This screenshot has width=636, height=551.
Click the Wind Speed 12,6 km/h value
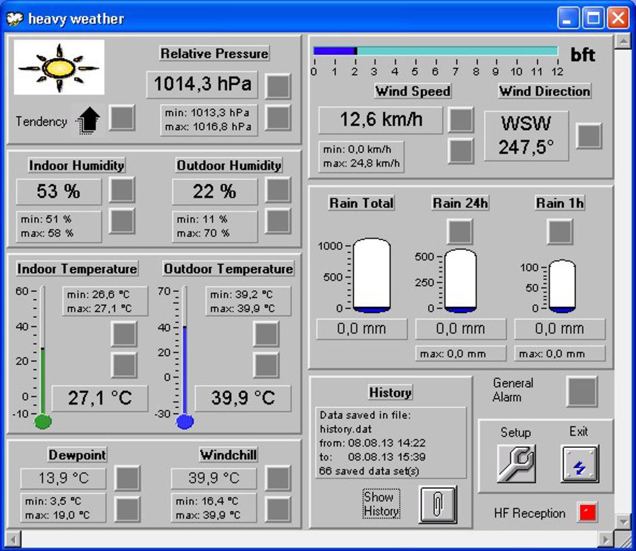pyautogui.click(x=380, y=120)
